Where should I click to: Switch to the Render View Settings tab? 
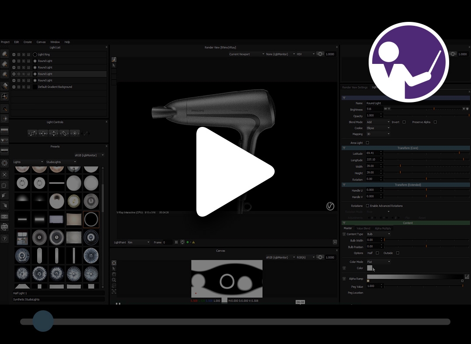click(x=355, y=88)
